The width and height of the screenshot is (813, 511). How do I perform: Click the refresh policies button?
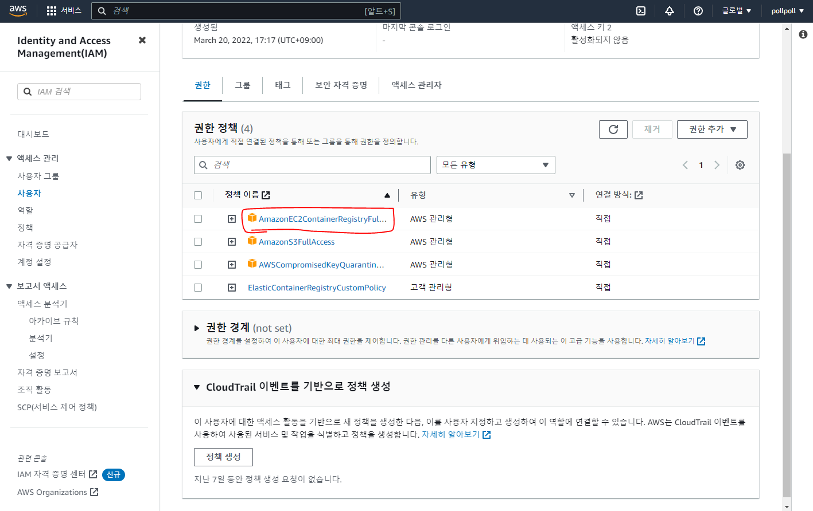click(613, 129)
